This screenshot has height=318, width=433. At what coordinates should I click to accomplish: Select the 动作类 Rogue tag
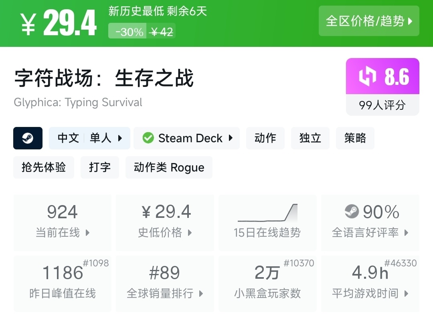pyautogui.click(x=169, y=167)
